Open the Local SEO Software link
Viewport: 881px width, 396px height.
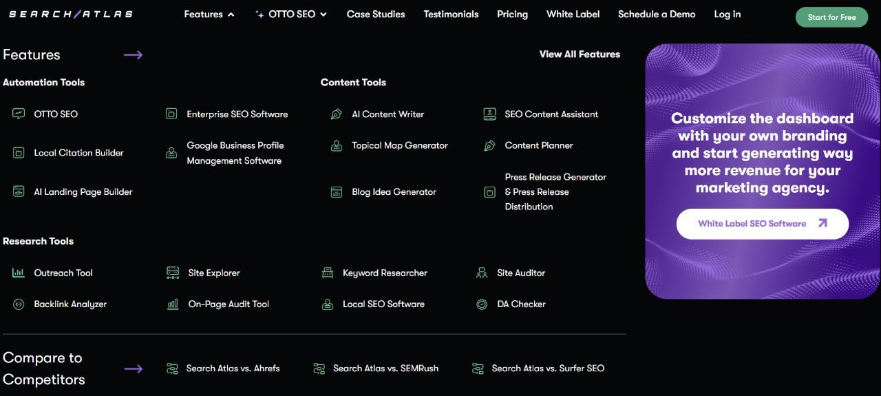tap(383, 304)
